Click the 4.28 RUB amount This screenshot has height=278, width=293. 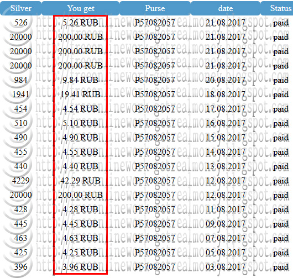coord(80,209)
